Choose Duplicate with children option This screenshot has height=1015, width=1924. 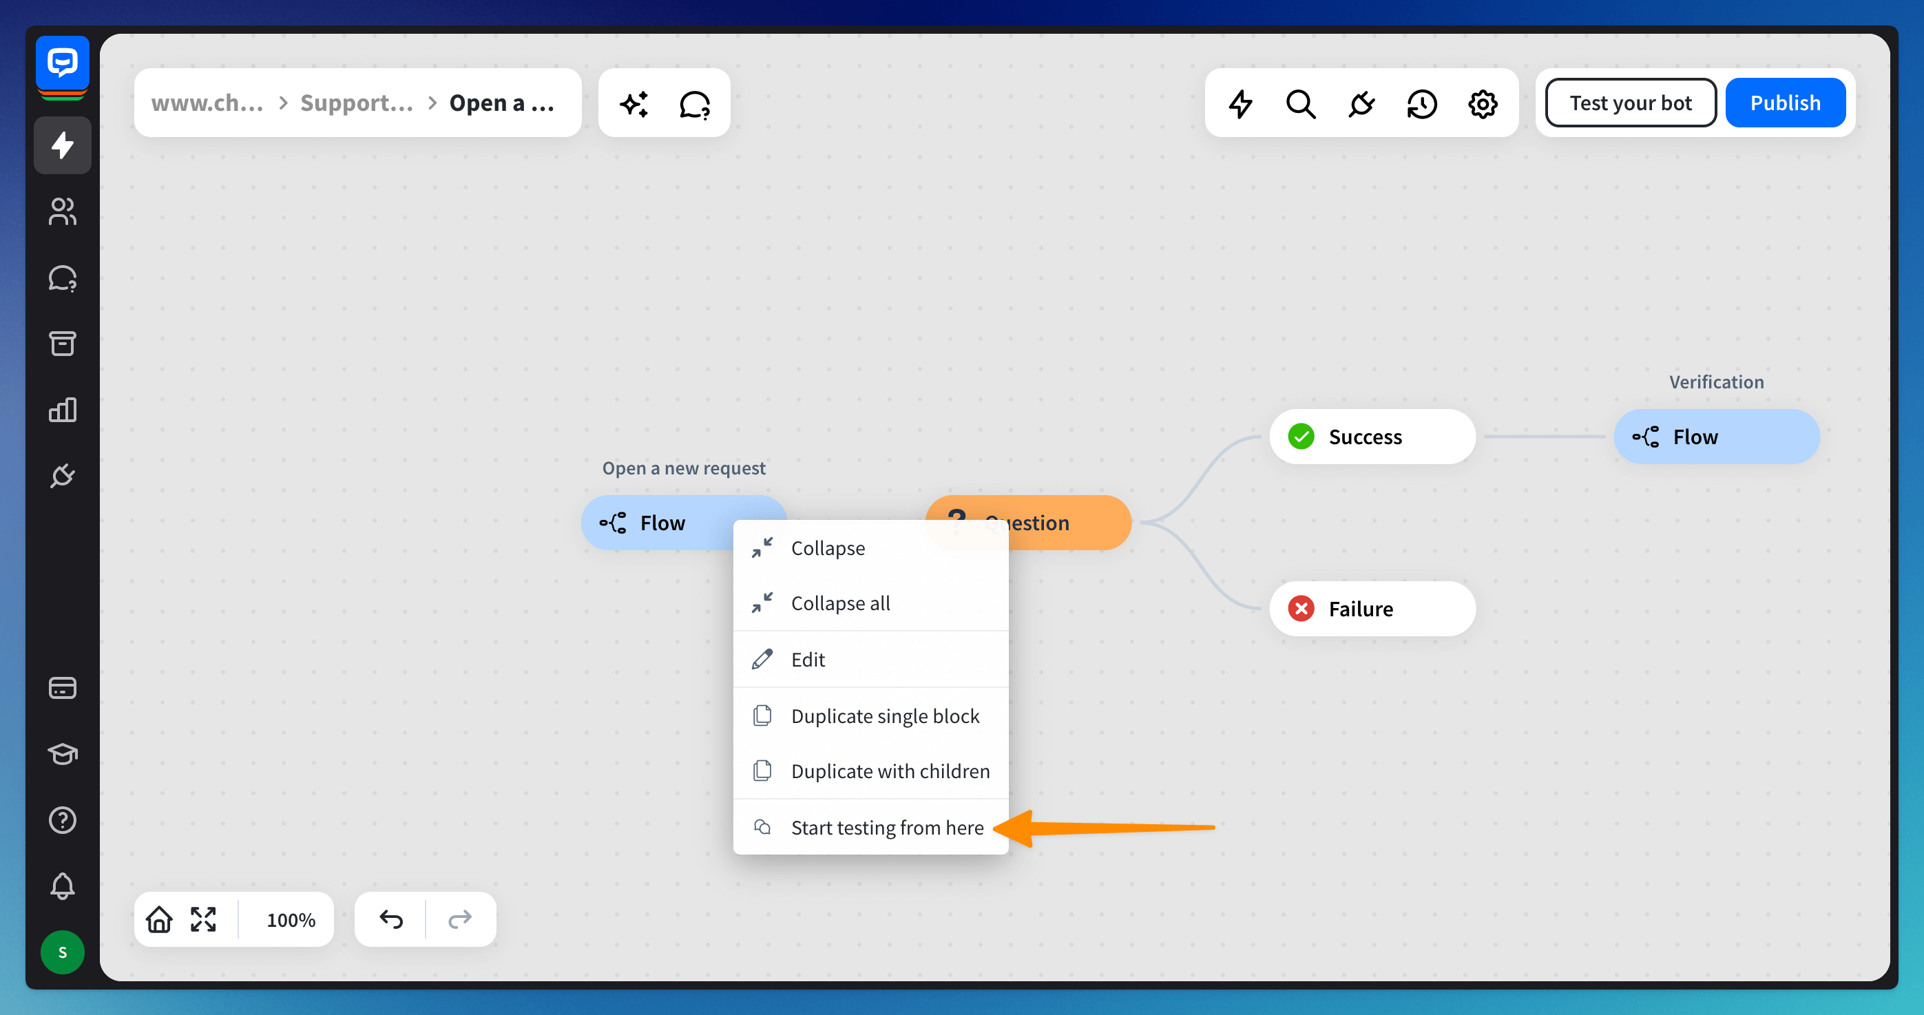(x=890, y=771)
